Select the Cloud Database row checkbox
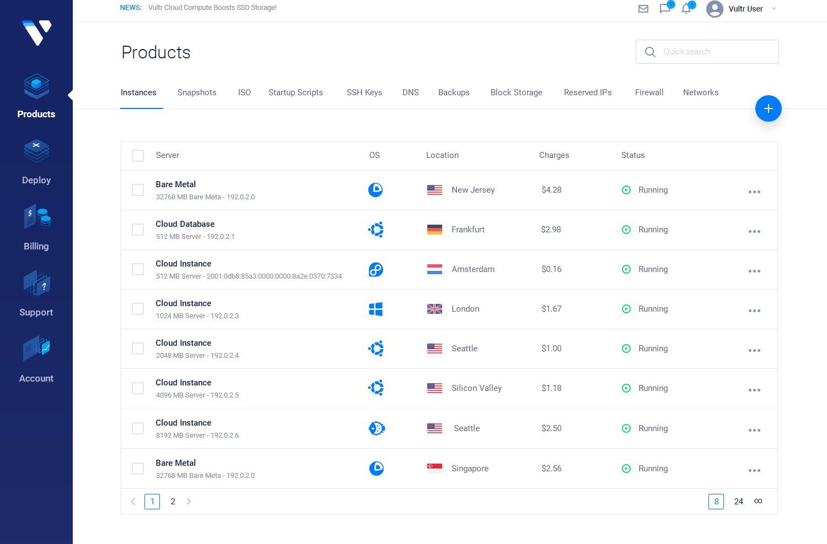The image size is (827, 544). tap(138, 230)
